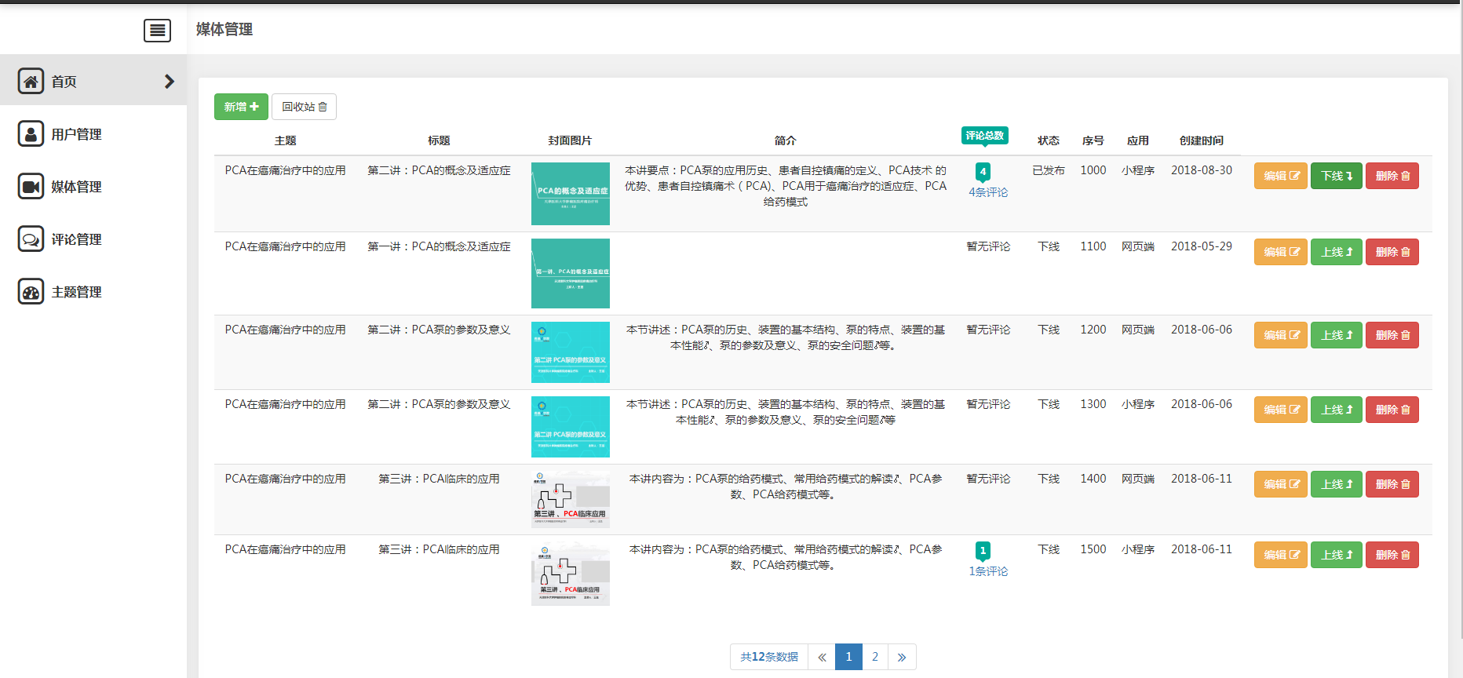The width and height of the screenshot is (1463, 678).
Task: Publish sequence 1500 item using 上线 button
Action: [x=1336, y=555]
